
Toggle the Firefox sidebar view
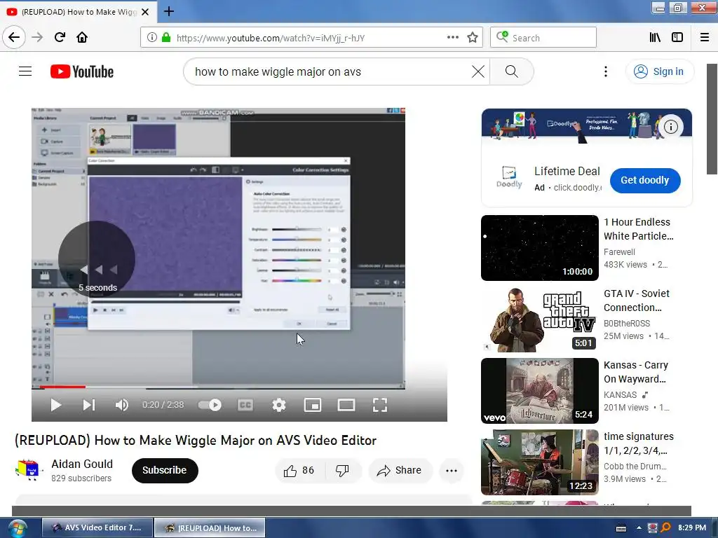click(x=677, y=38)
